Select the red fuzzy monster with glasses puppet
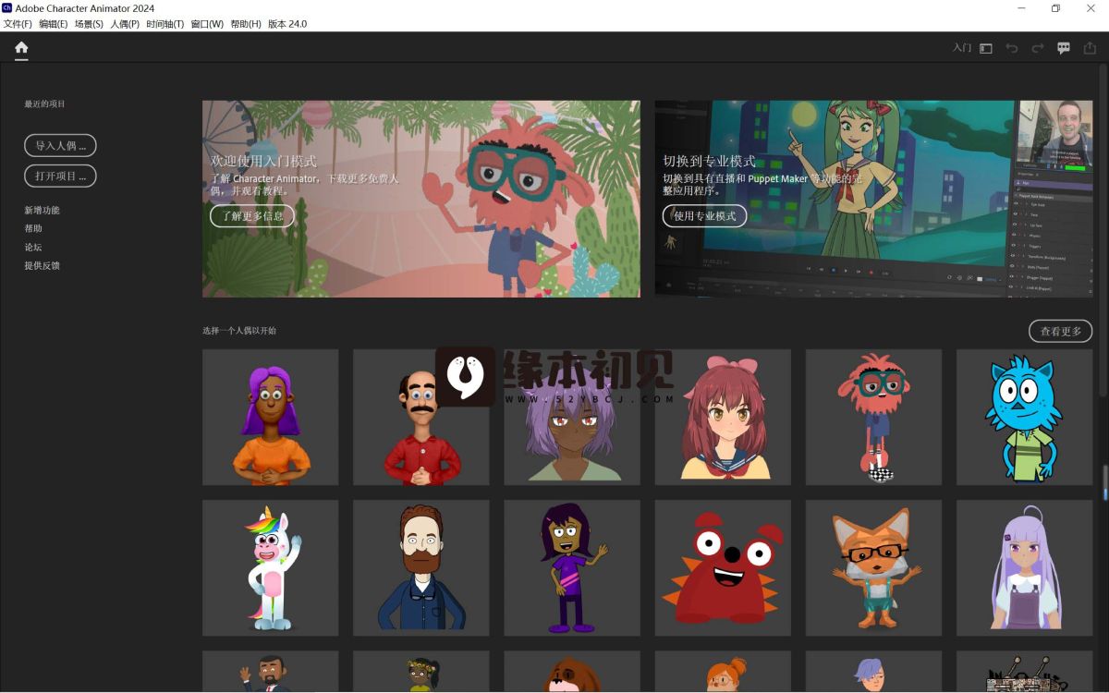Viewport: 1109px width, 693px height. [873, 418]
